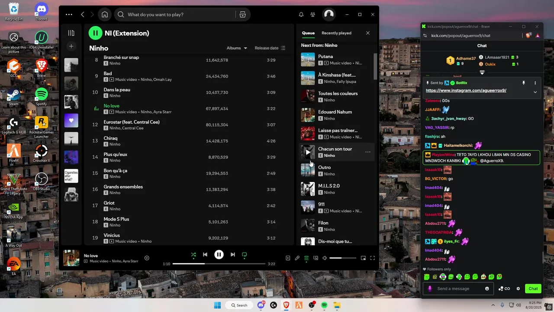This screenshot has width=554, height=312.
Task: Click the No love cover art thumbnail
Action: click(71, 258)
